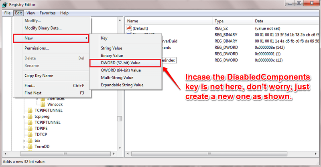Click the REG_SZ type cell
The height and width of the screenshot is (167, 321).
click(221, 28)
